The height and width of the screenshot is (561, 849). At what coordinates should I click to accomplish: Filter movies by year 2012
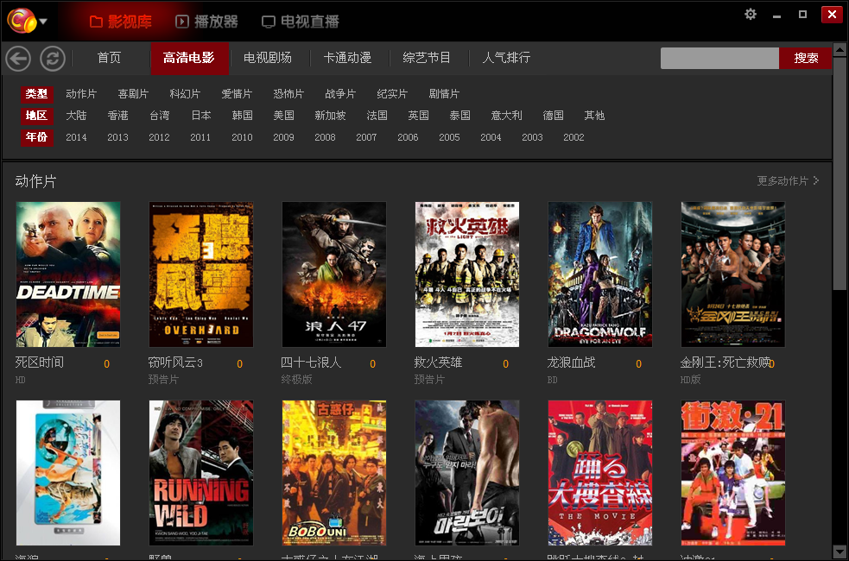[159, 137]
